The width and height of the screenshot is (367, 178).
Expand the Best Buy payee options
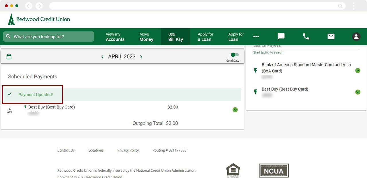coord(358,92)
